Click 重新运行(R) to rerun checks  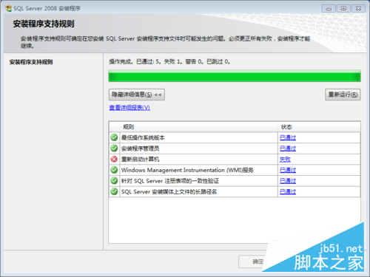tap(343, 95)
